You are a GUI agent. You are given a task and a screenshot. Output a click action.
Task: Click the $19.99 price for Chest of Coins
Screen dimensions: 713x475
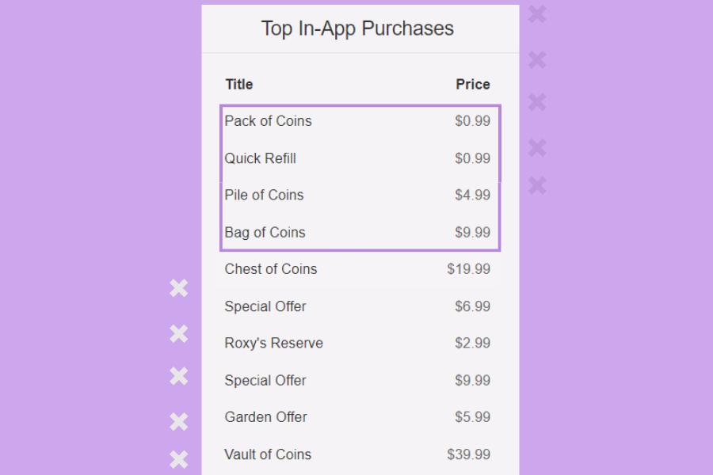(x=468, y=269)
